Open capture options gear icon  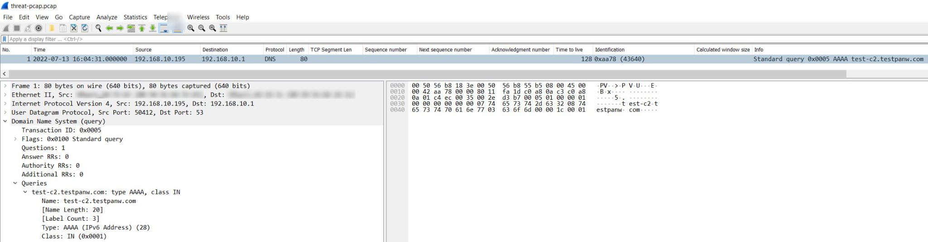pyautogui.click(x=39, y=28)
